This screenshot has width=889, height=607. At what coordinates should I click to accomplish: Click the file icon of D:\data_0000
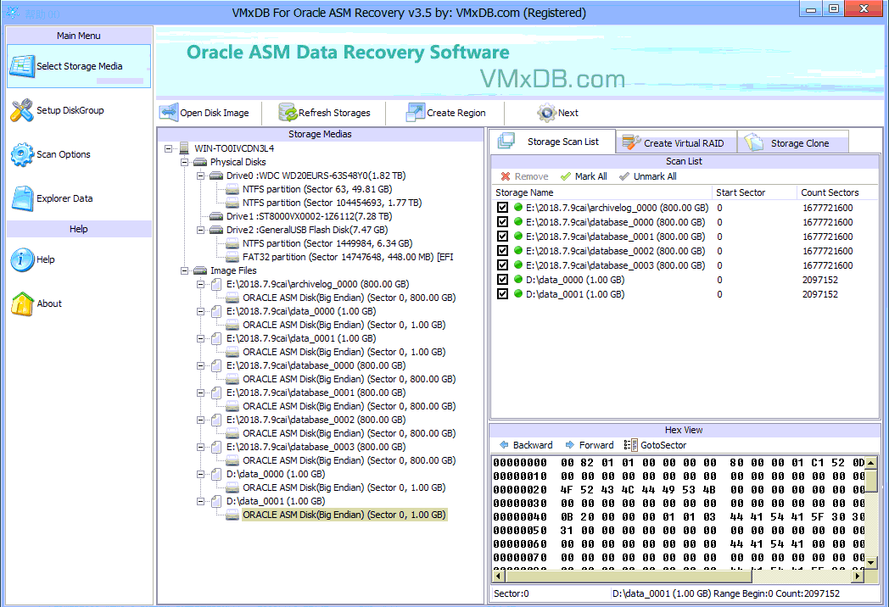(x=216, y=474)
